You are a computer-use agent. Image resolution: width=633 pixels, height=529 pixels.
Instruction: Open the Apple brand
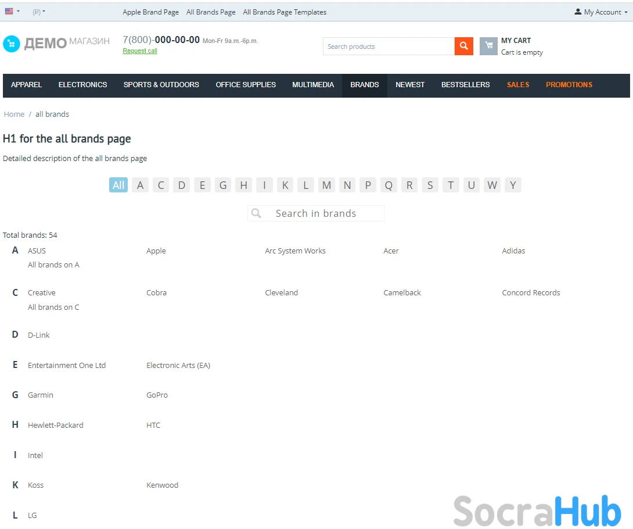pyautogui.click(x=156, y=251)
